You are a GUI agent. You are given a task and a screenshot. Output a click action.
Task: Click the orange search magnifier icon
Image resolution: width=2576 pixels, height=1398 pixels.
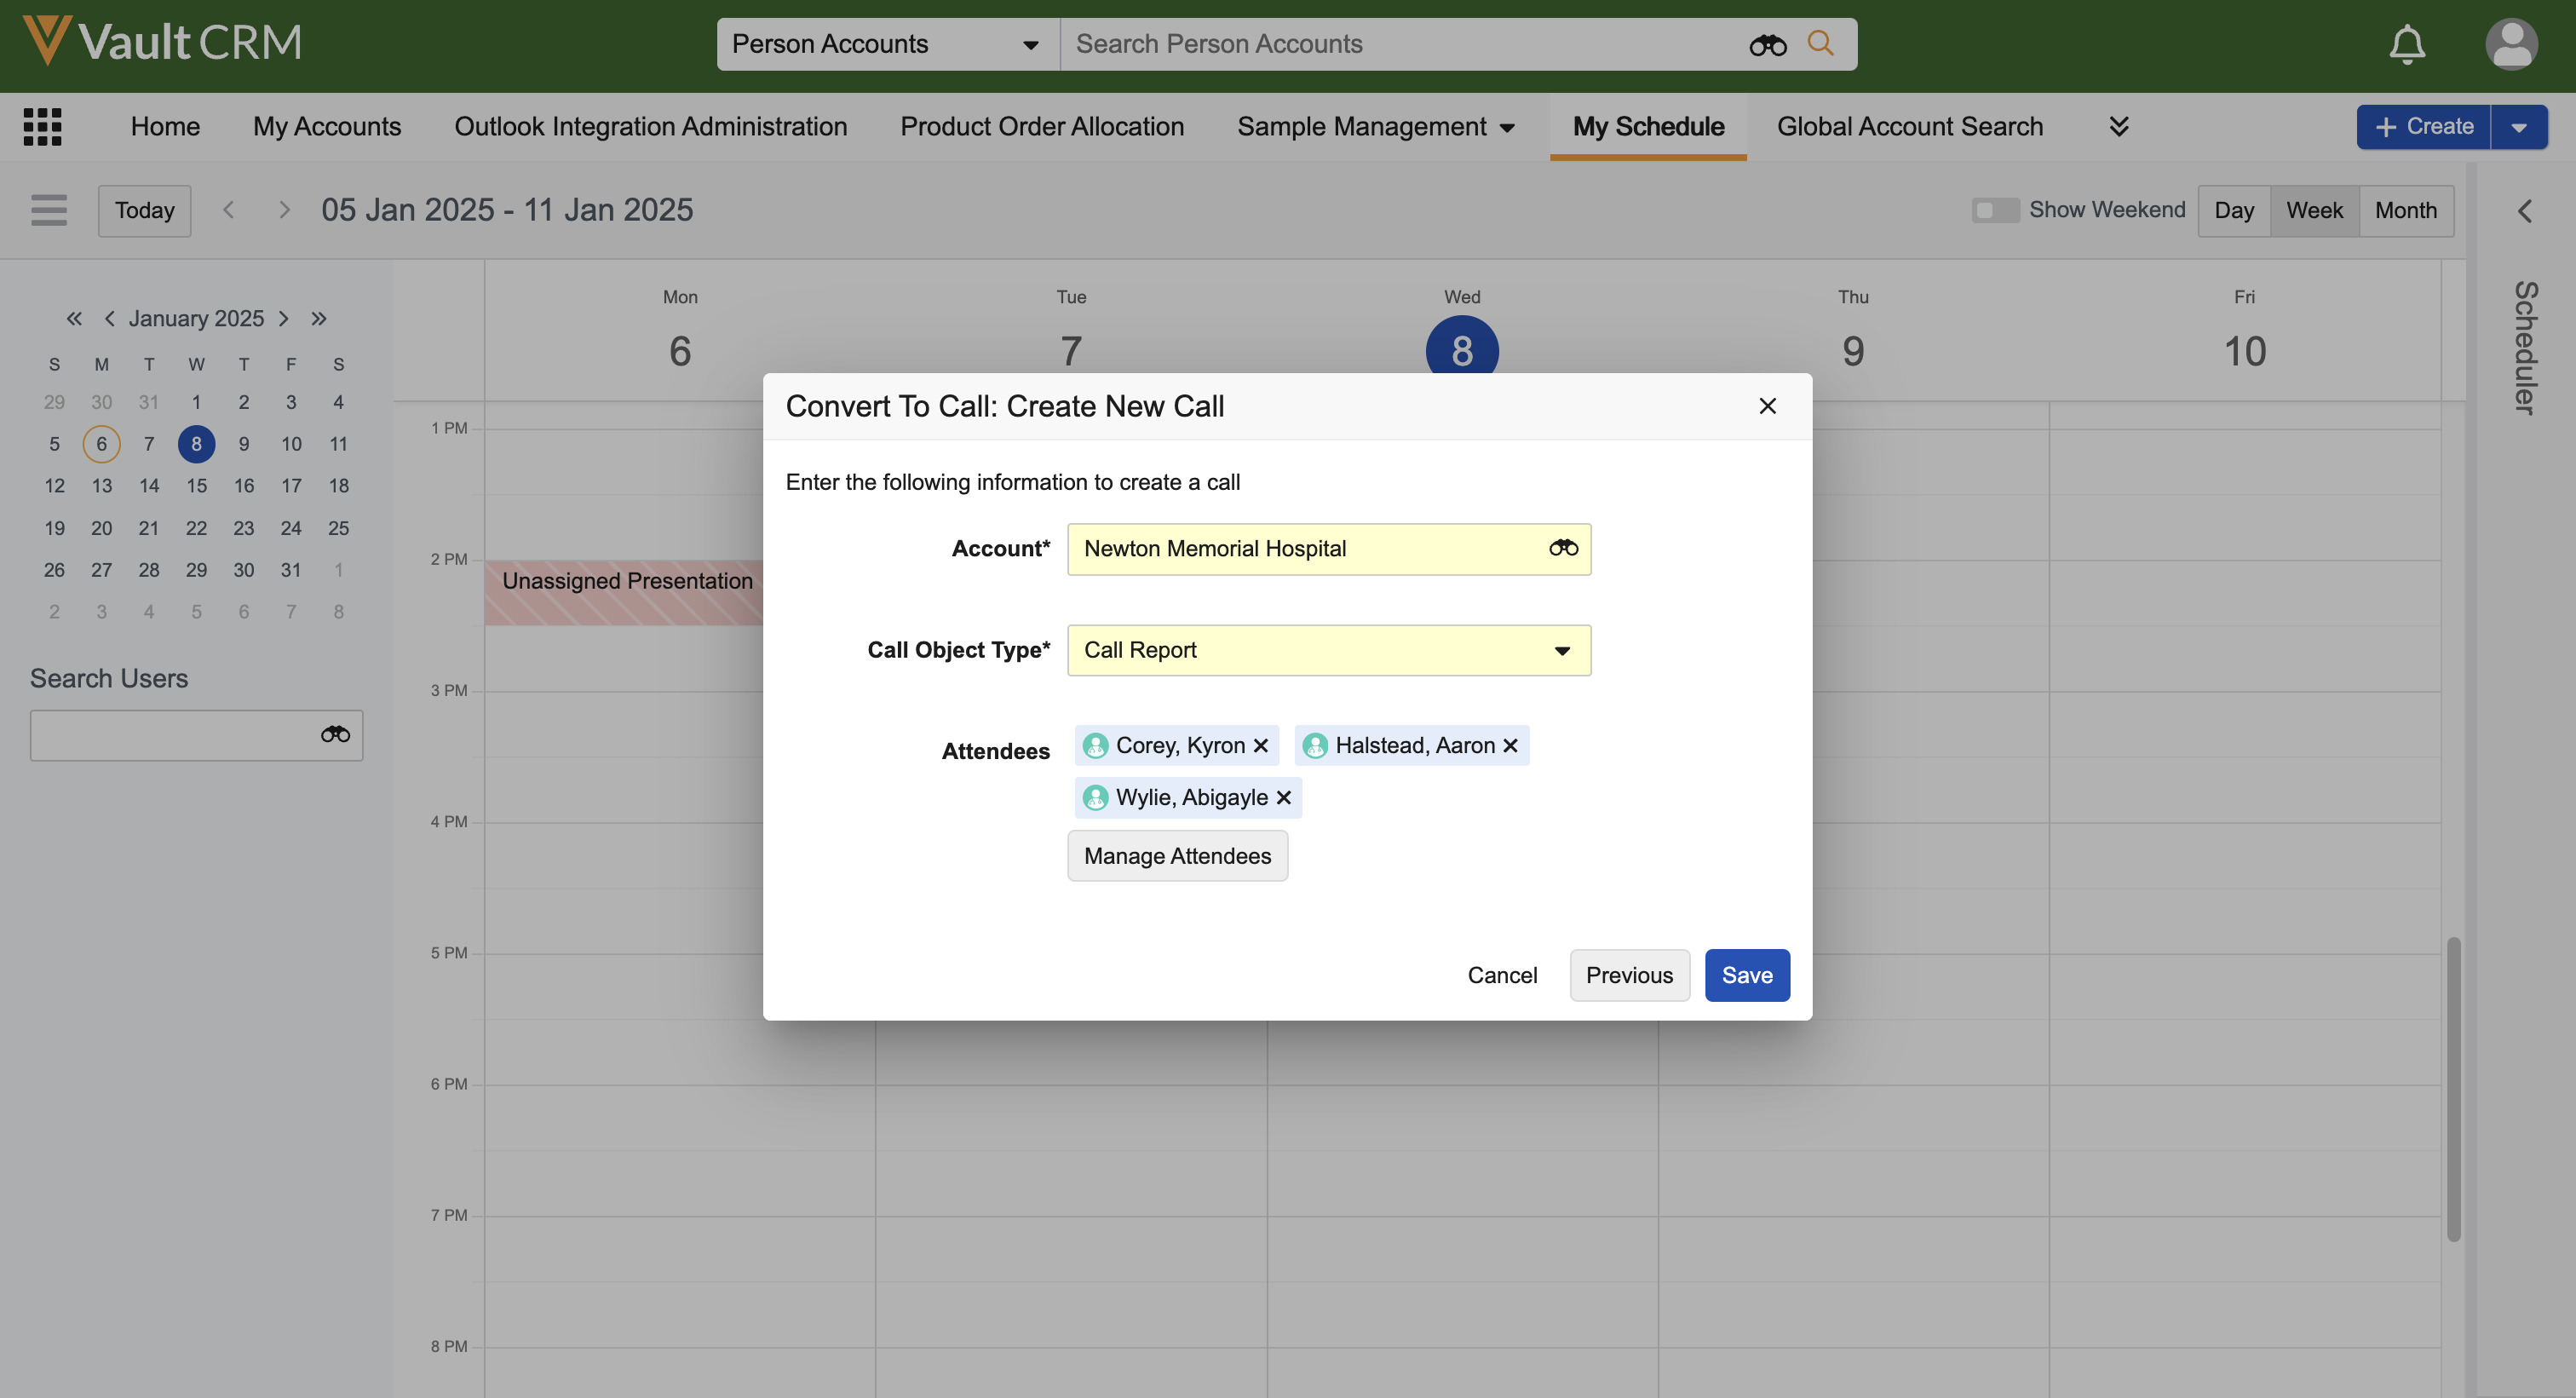(x=1820, y=44)
